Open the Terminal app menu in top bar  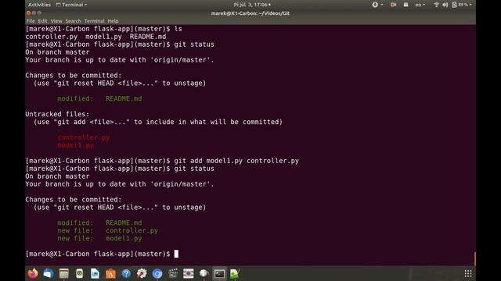[71, 5]
